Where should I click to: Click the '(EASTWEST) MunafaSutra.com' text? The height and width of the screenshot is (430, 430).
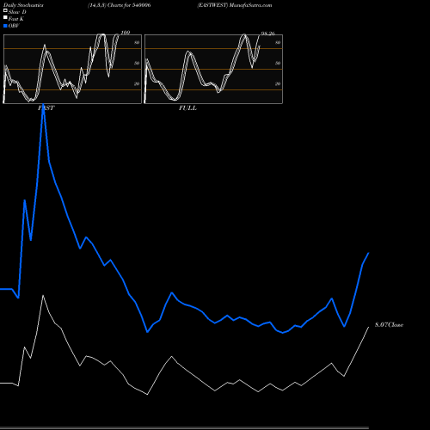235,5
